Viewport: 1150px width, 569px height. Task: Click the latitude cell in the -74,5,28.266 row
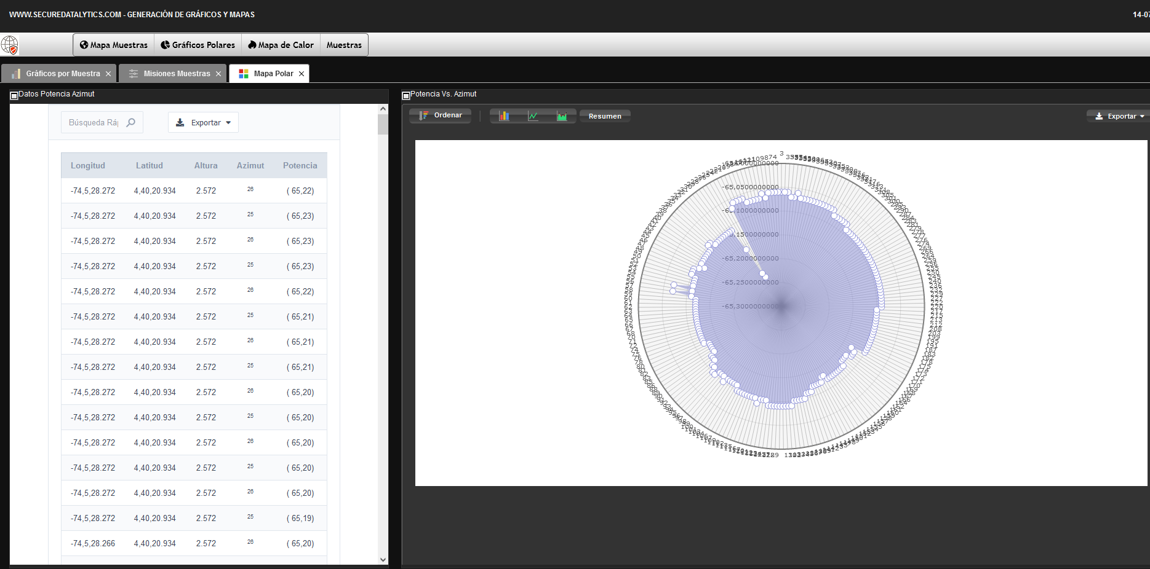pyautogui.click(x=155, y=543)
